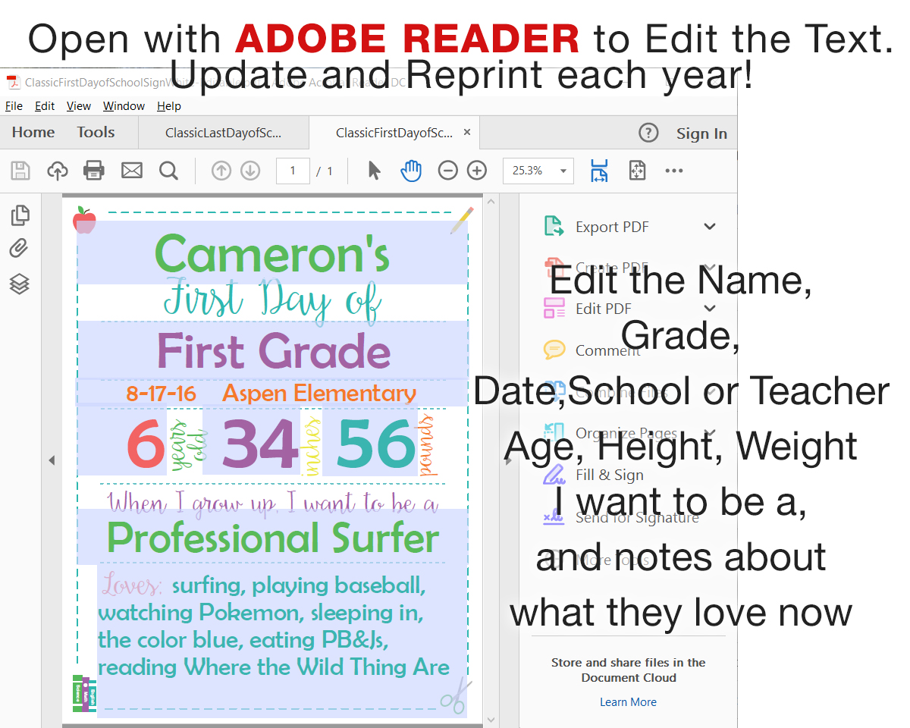Click the document scrollbar down arrow

coord(491,720)
